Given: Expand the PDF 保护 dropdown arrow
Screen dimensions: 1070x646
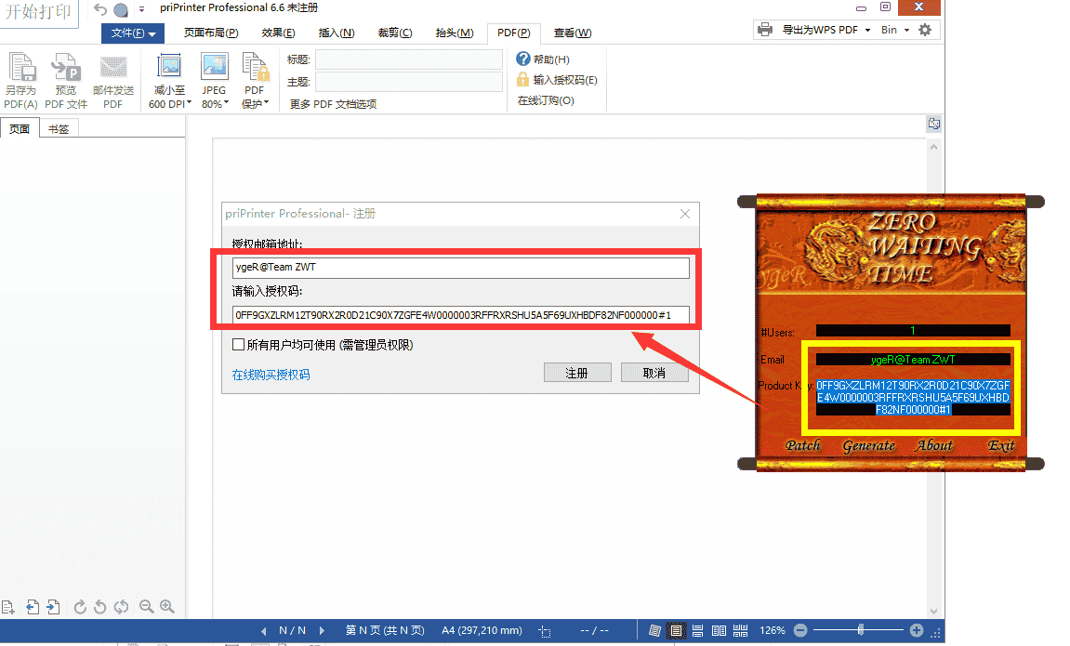Looking at the screenshot, I should (266, 103).
